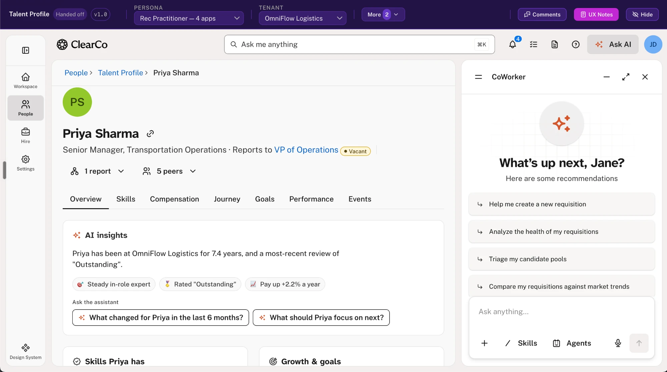Open the notifications bell

pos(513,44)
